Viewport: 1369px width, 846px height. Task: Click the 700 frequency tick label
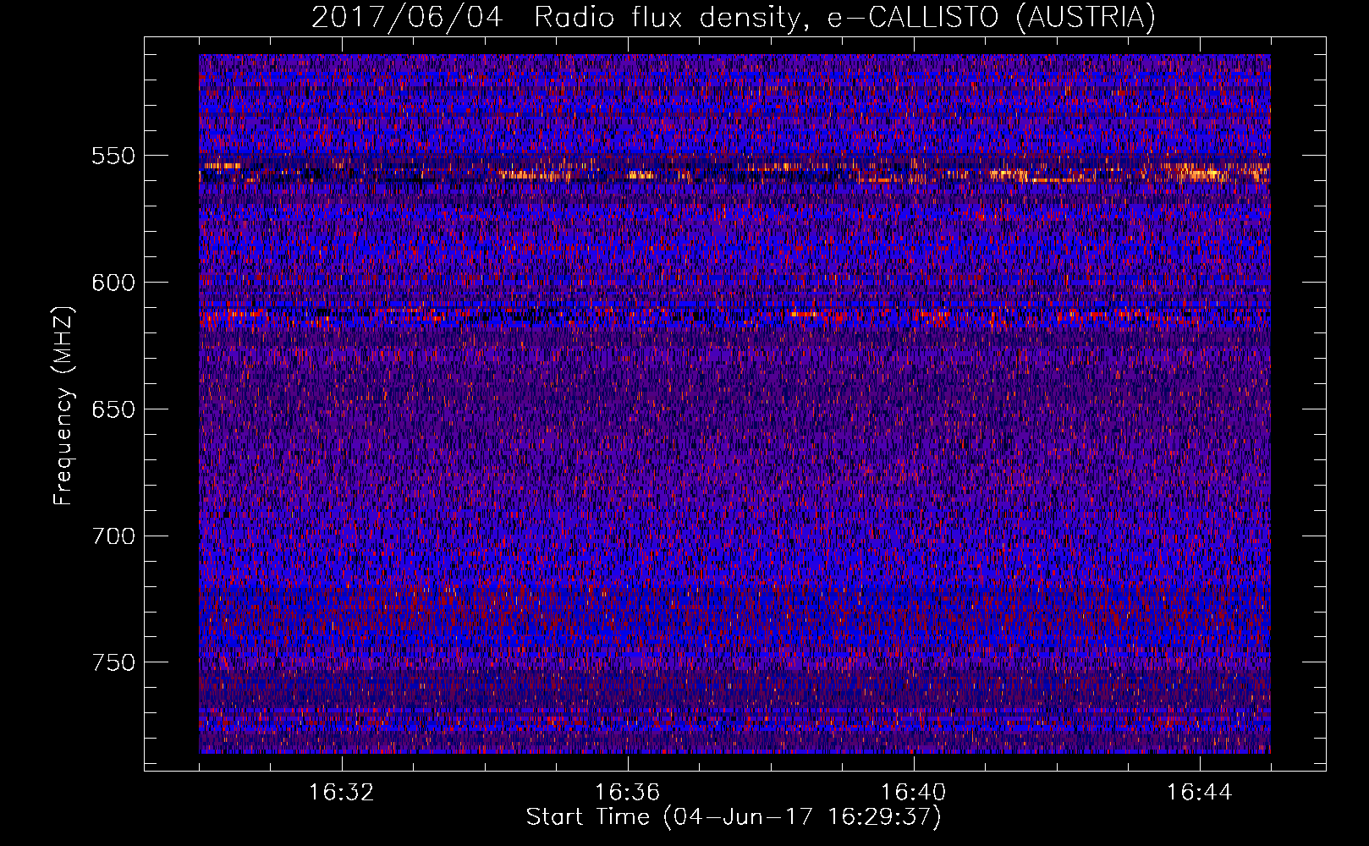tap(113, 536)
